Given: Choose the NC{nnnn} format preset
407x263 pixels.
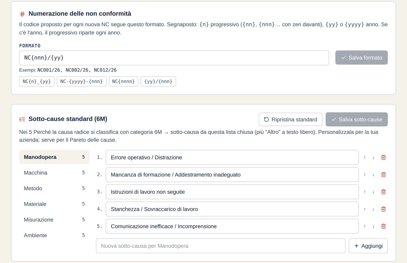Looking at the screenshot, I should [x=123, y=81].
